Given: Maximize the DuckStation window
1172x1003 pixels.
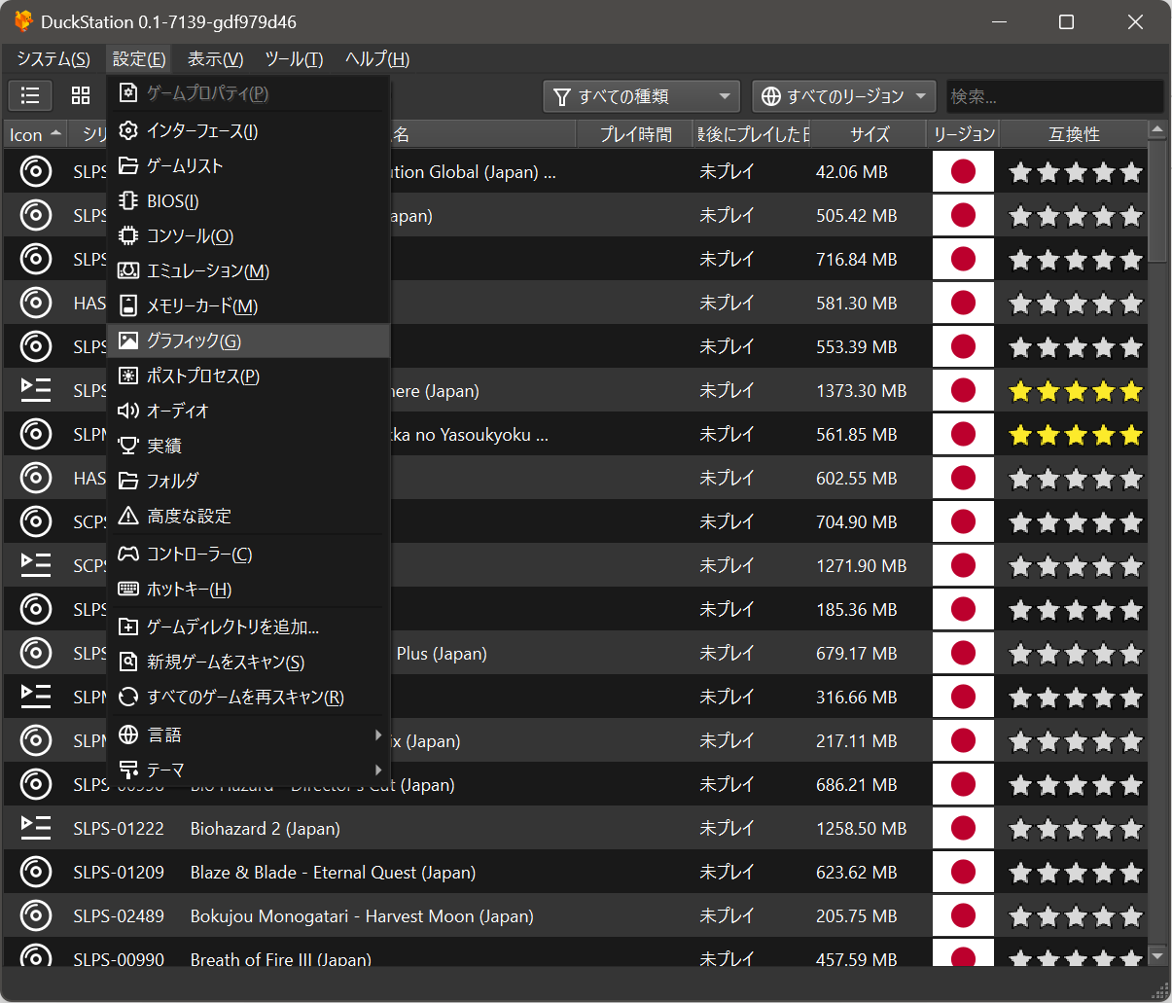Looking at the screenshot, I should 1066,21.
